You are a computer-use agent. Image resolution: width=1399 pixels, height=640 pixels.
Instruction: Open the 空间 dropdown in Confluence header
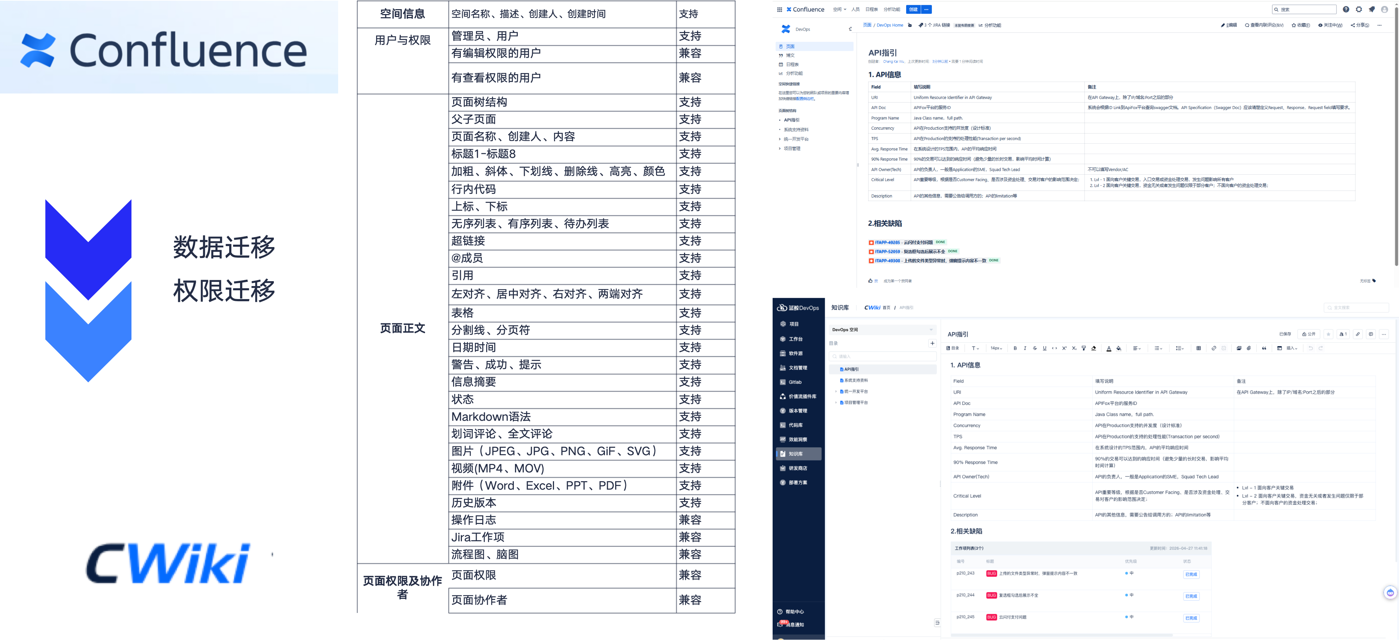pos(840,9)
